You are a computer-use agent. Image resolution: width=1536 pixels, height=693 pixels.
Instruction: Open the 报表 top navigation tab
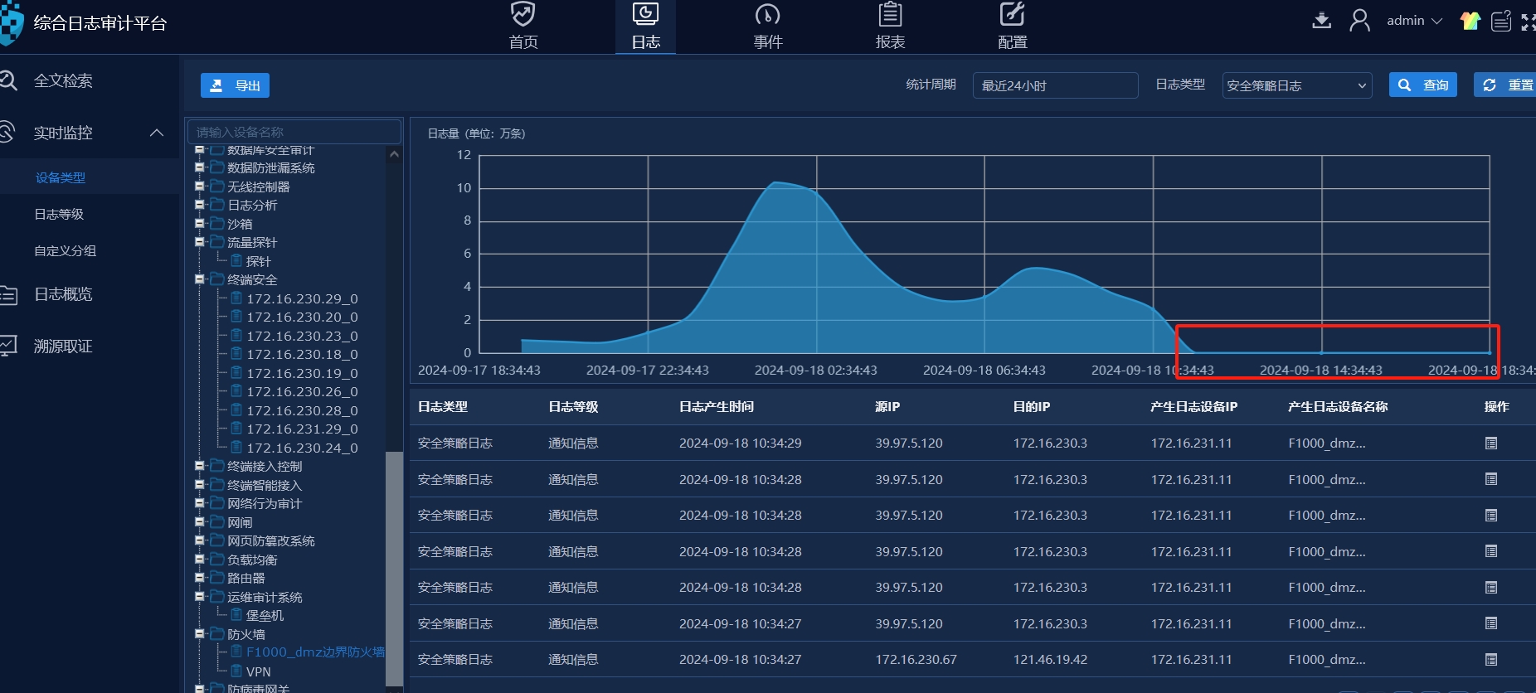click(890, 27)
